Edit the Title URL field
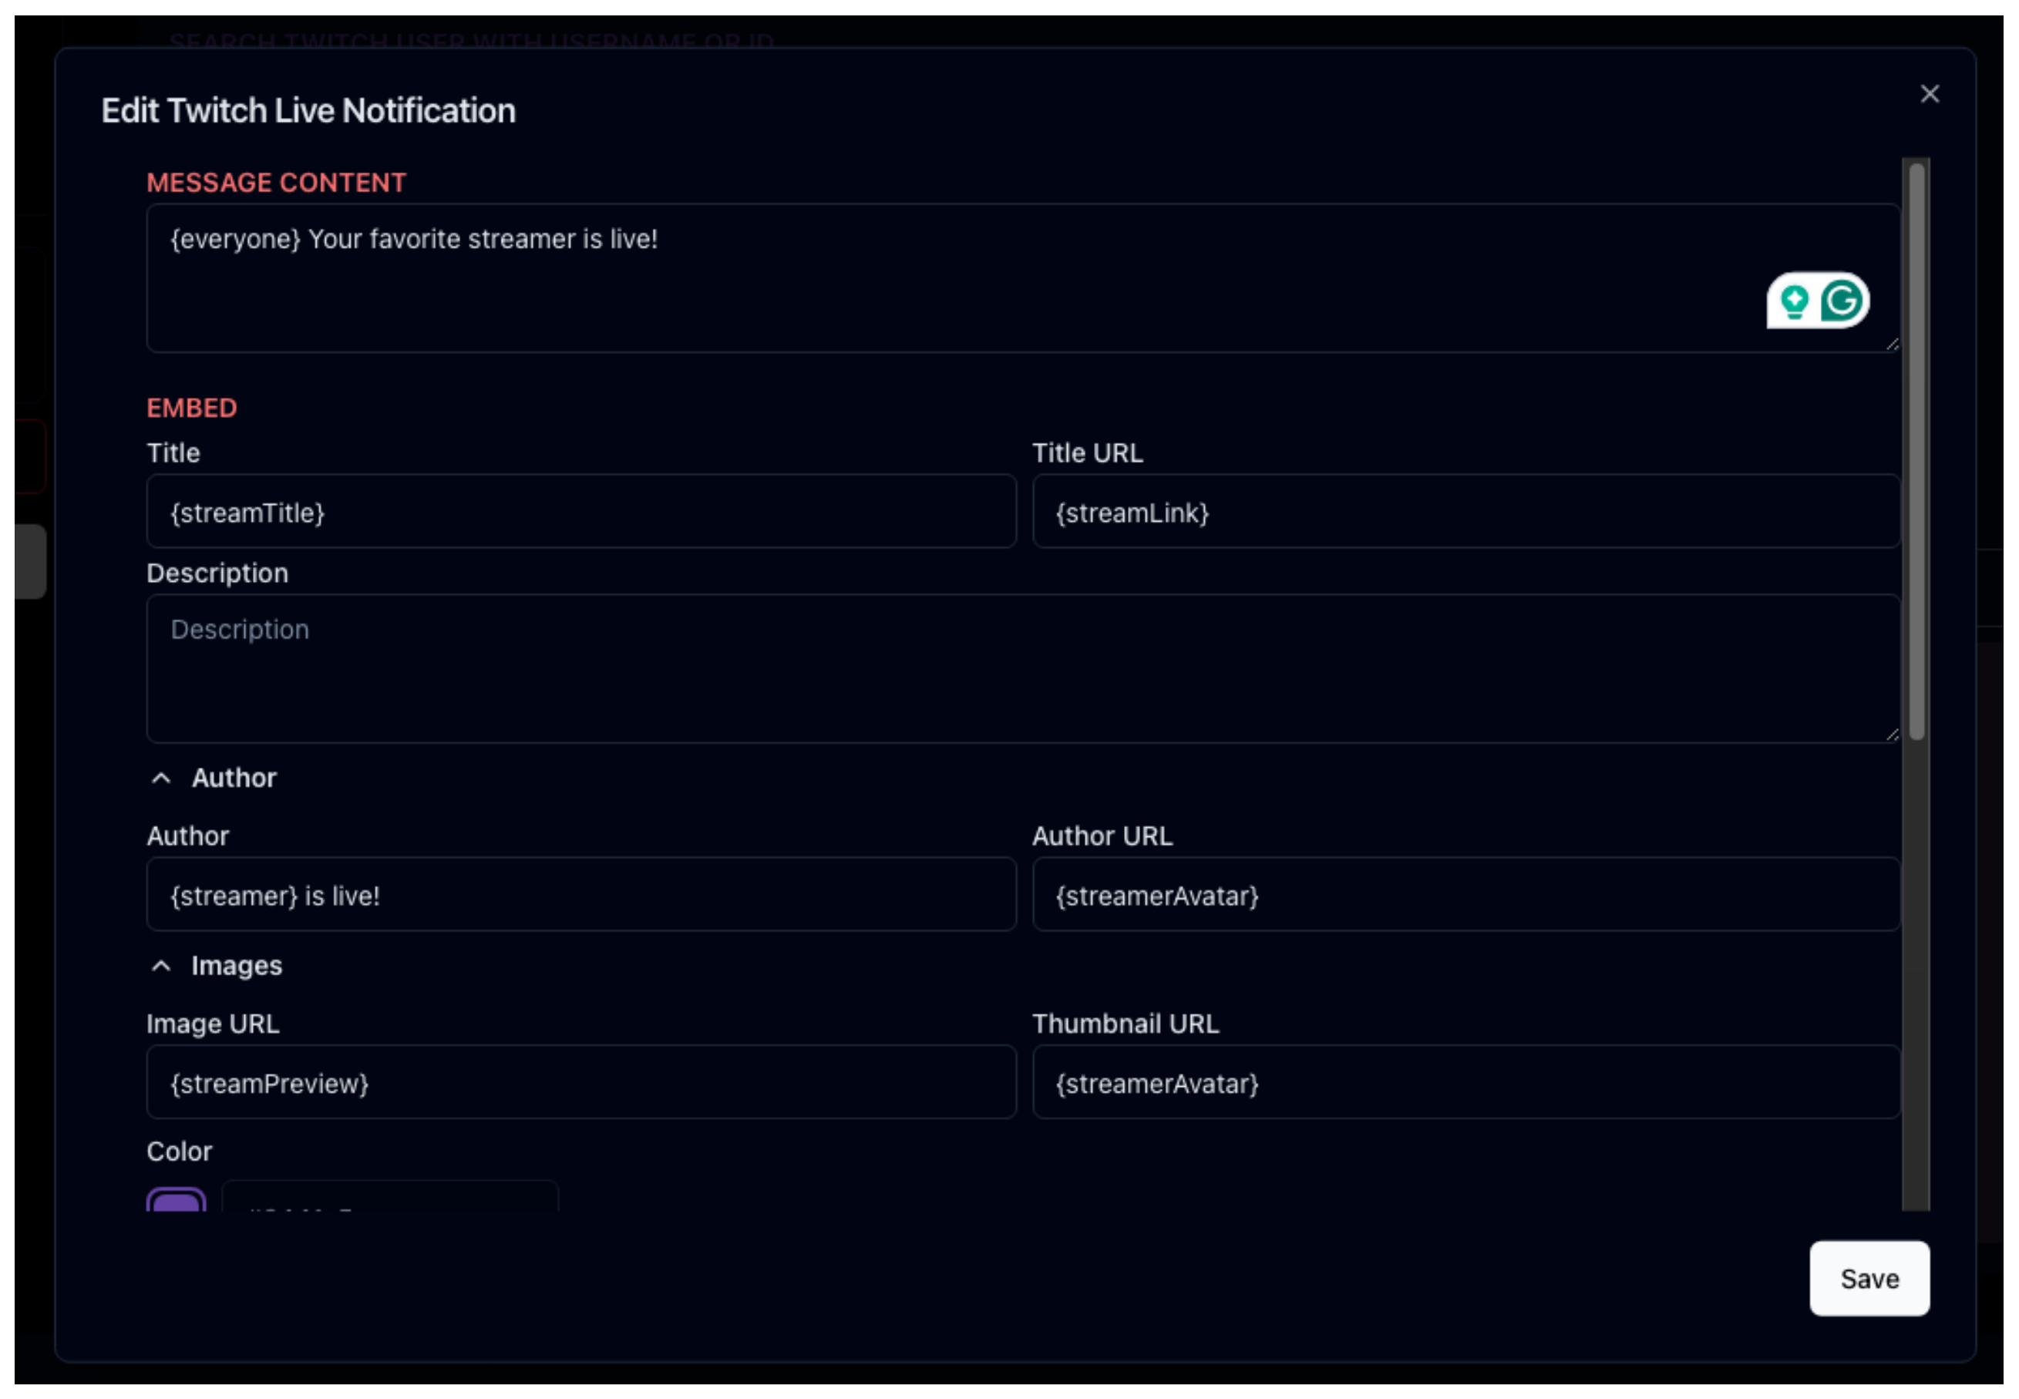 click(1465, 511)
